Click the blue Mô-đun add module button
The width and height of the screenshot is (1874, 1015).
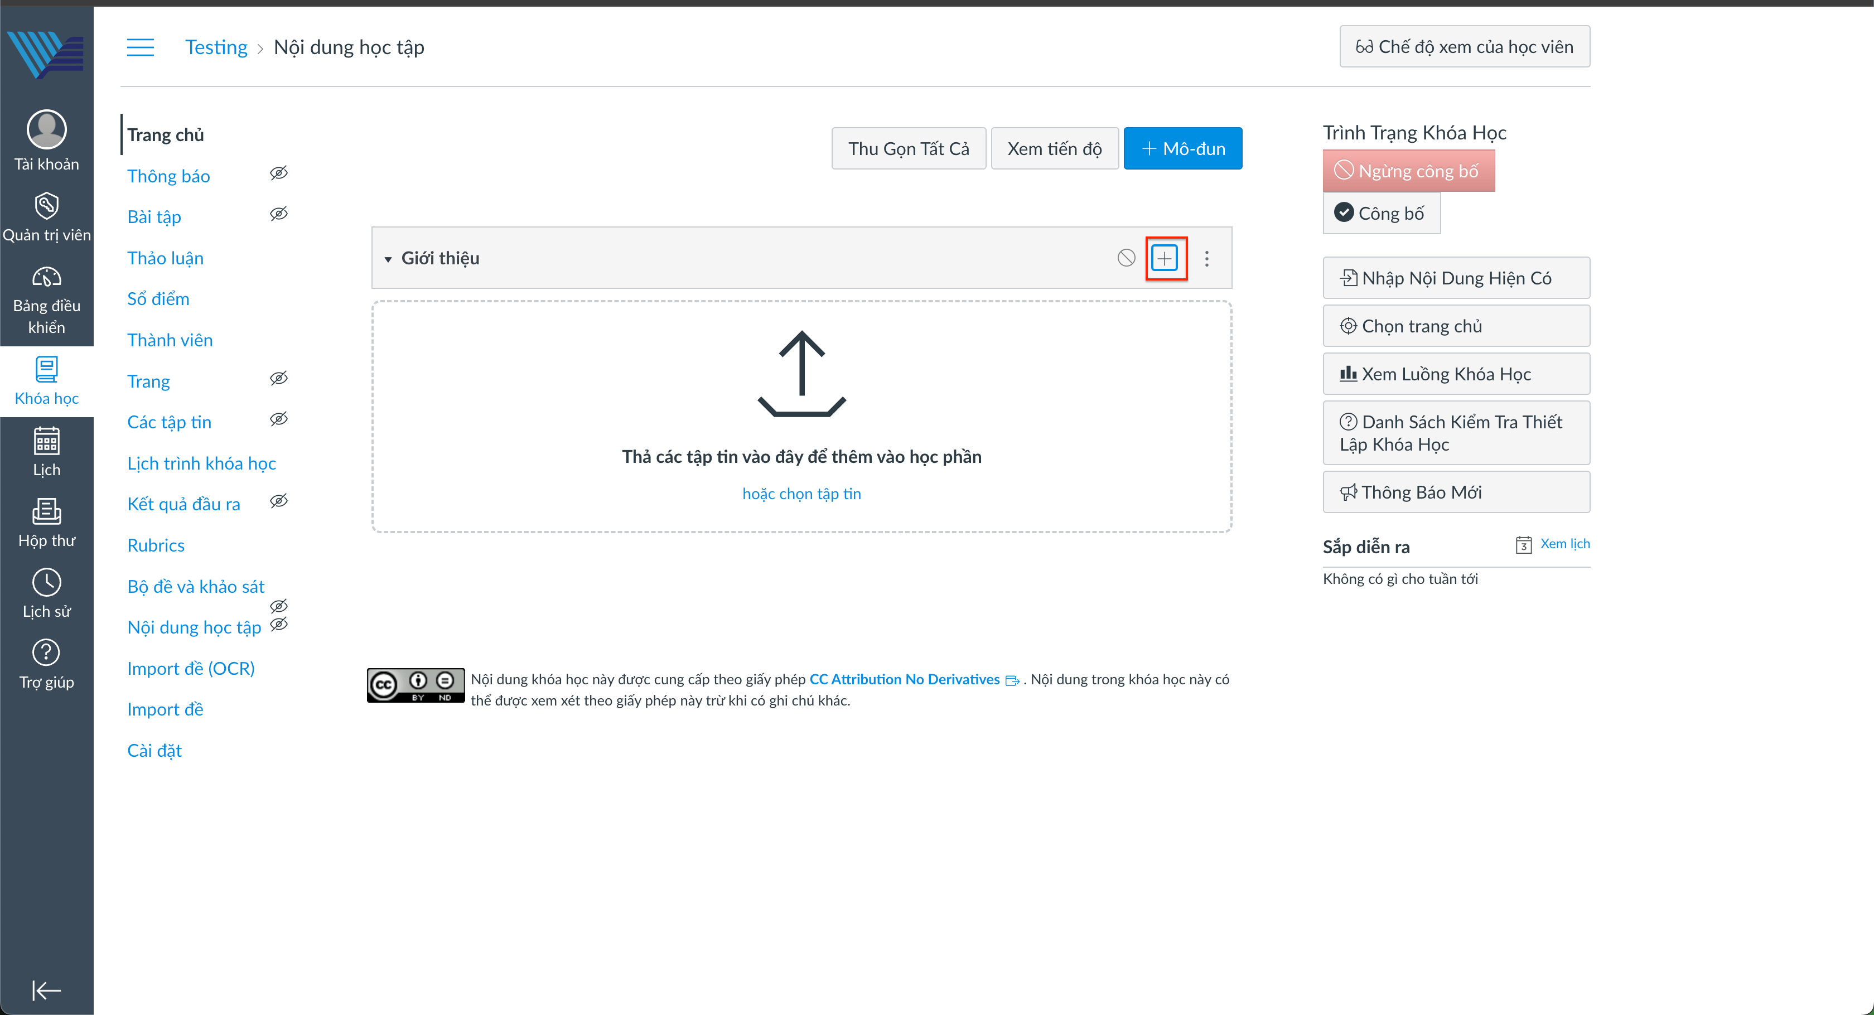click(1182, 148)
